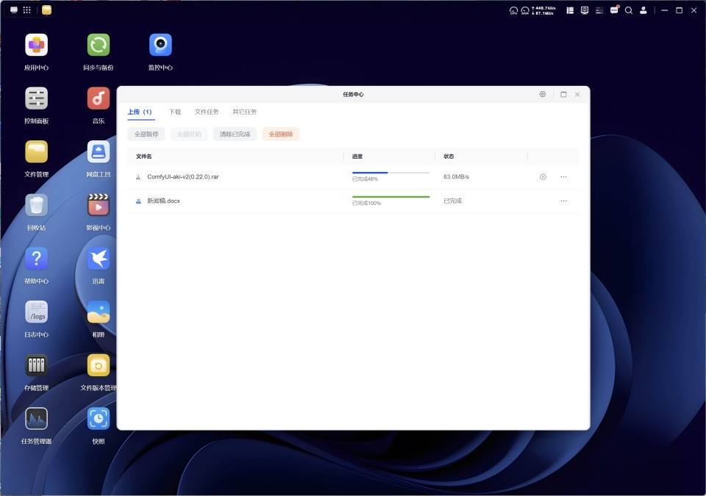Click the search magnifier in top bar
Screen dimensions: 706x496
tap(629, 10)
